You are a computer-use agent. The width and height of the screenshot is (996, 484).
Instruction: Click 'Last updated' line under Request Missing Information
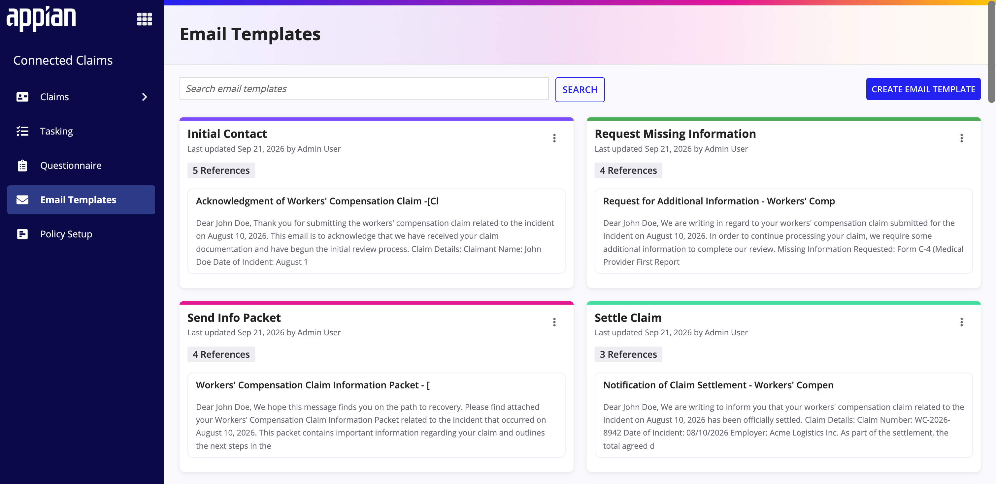(671, 149)
